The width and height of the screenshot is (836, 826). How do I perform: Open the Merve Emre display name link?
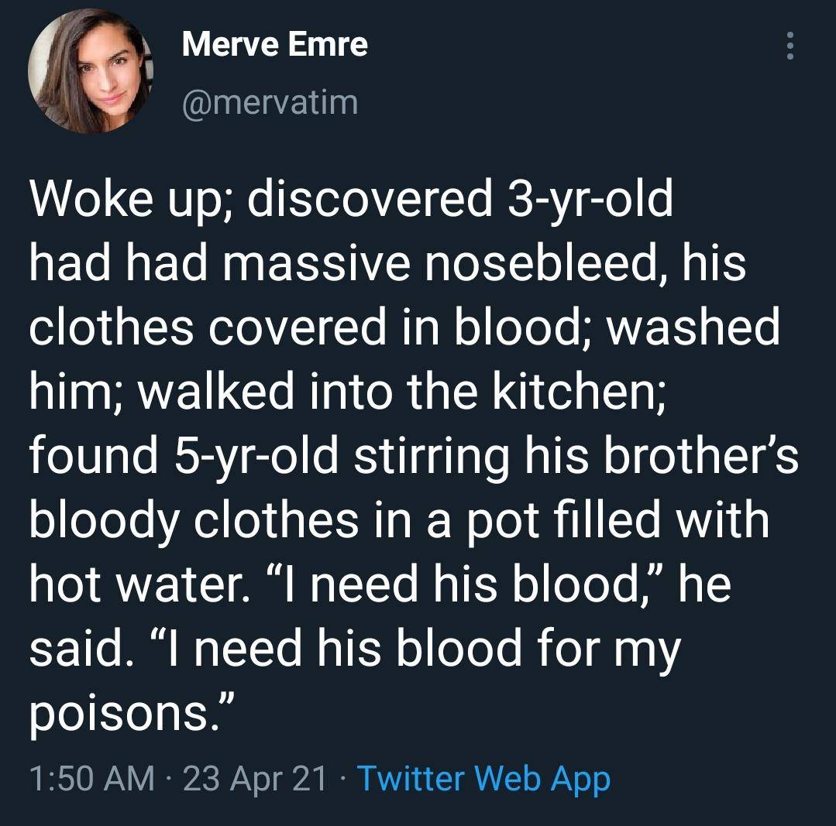pos(274,44)
